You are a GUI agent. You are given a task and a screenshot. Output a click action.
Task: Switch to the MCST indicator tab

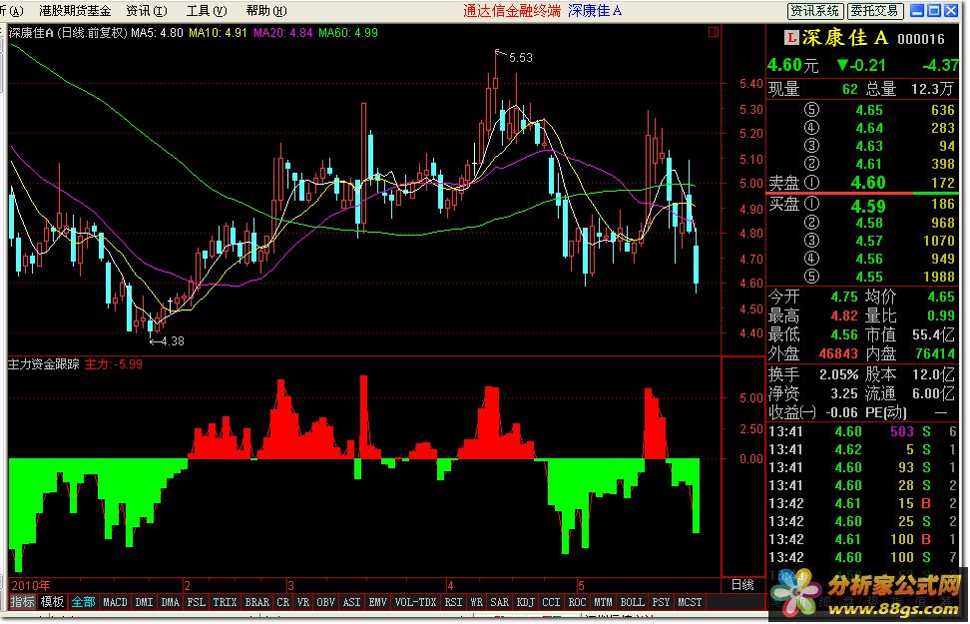(690, 602)
